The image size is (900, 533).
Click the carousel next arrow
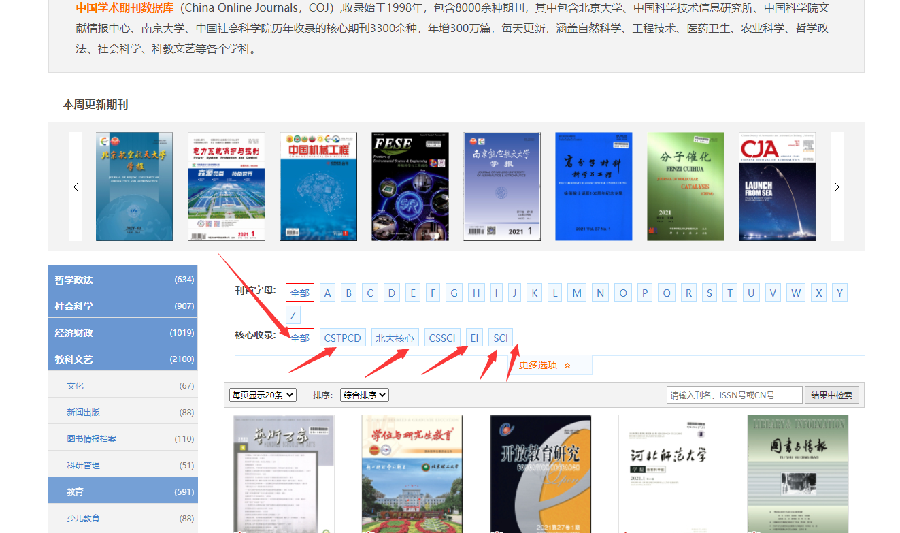[837, 187]
